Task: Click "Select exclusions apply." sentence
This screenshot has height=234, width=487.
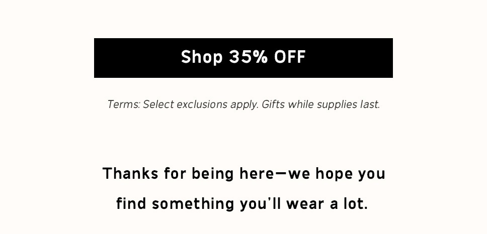Action: point(201,104)
